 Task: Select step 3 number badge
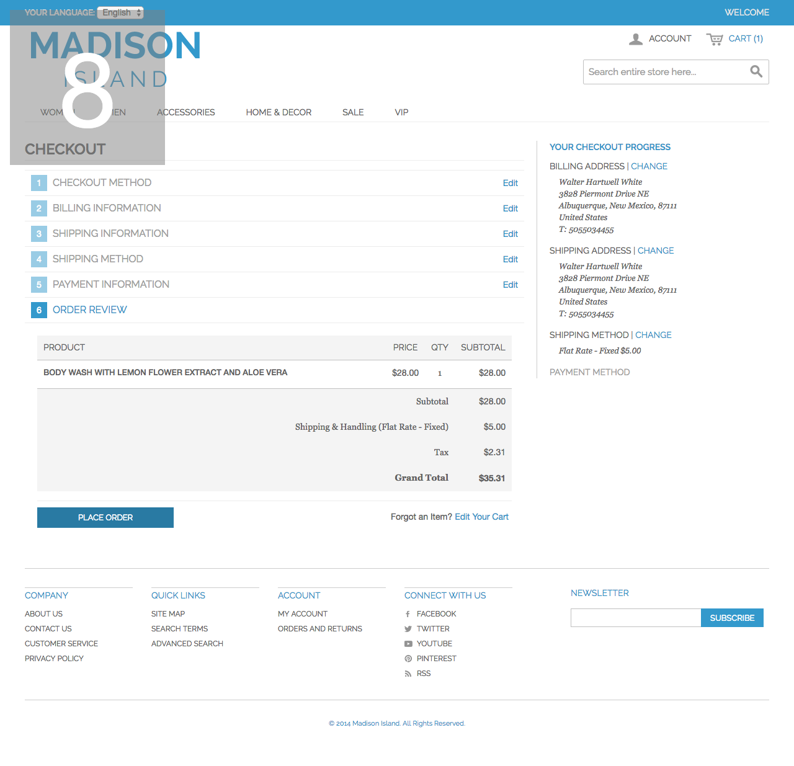(39, 234)
